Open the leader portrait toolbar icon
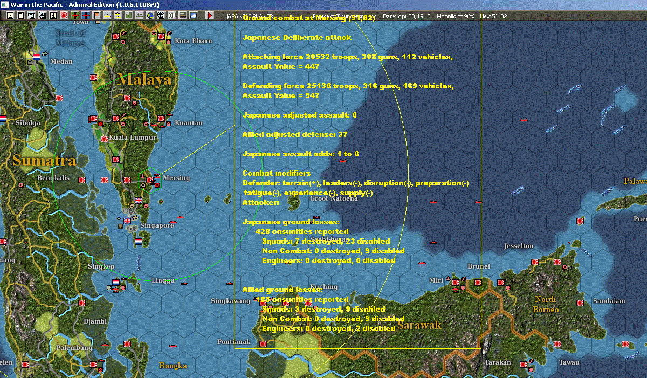 [x=10, y=16]
